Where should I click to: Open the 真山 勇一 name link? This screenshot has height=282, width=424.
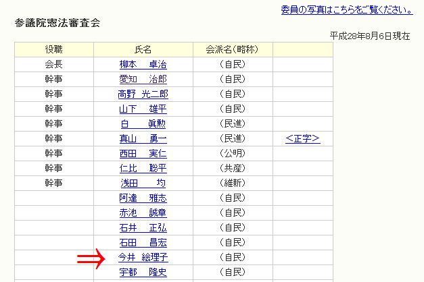click(x=143, y=139)
